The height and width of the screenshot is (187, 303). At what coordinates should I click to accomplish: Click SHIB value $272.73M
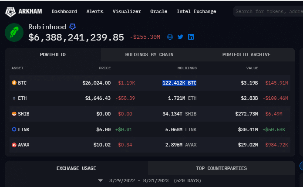(246, 114)
